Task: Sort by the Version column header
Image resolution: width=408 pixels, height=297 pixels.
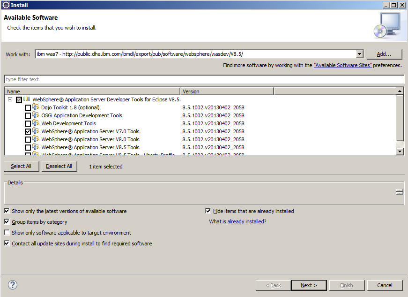Action: (227, 91)
